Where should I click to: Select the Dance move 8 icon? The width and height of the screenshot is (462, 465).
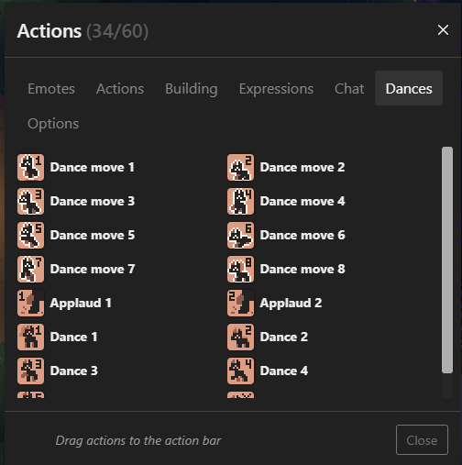click(240, 269)
